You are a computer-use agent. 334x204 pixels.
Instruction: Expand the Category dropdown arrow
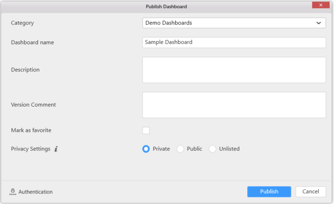click(319, 23)
